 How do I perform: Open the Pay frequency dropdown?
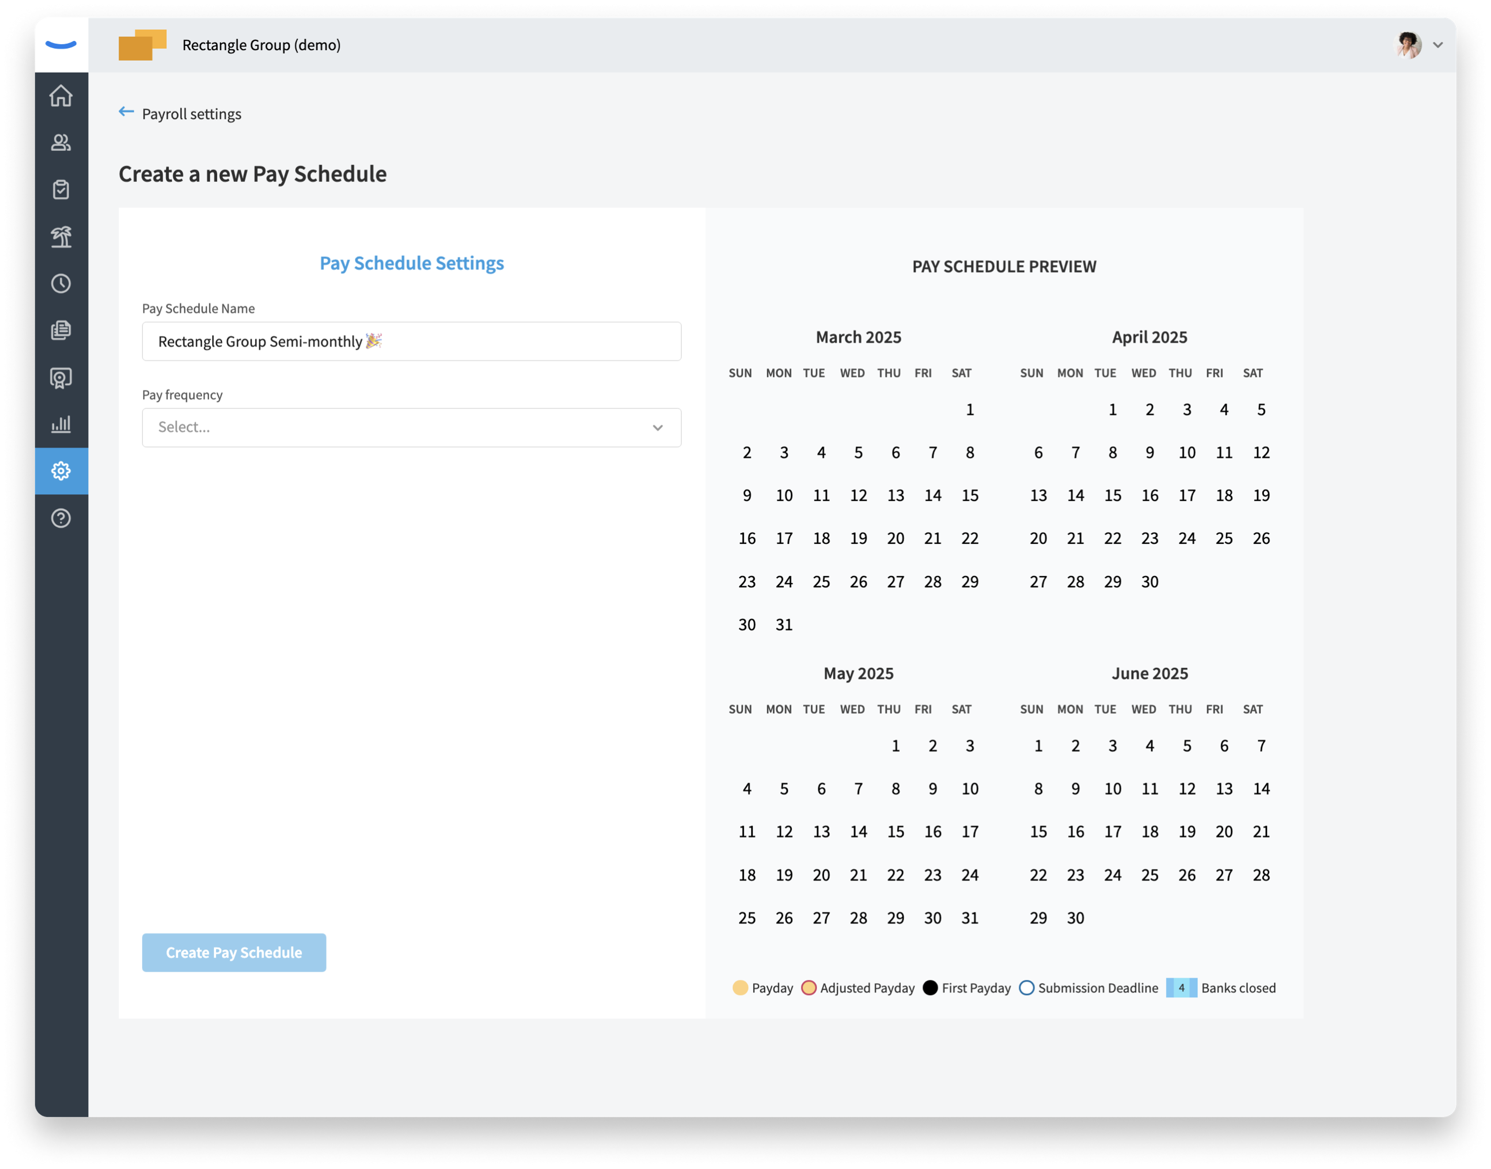pyautogui.click(x=412, y=428)
